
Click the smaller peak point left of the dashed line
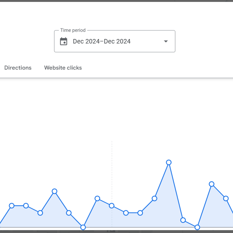97,199
